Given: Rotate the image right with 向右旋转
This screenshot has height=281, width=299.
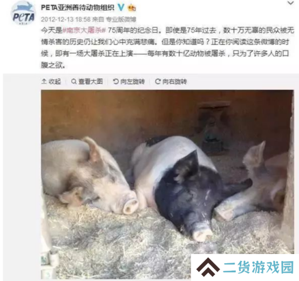Looking at the screenshot, I should [171, 81].
